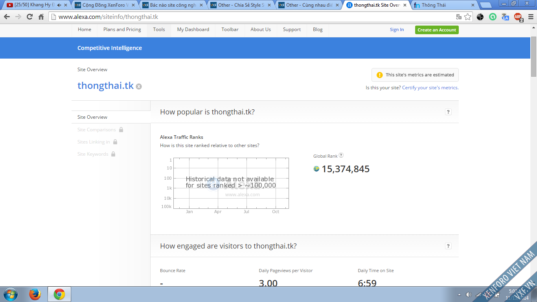This screenshot has width=537, height=302.
Task: Close the YouTube 'Khang Hy' tab
Action: pos(66,5)
